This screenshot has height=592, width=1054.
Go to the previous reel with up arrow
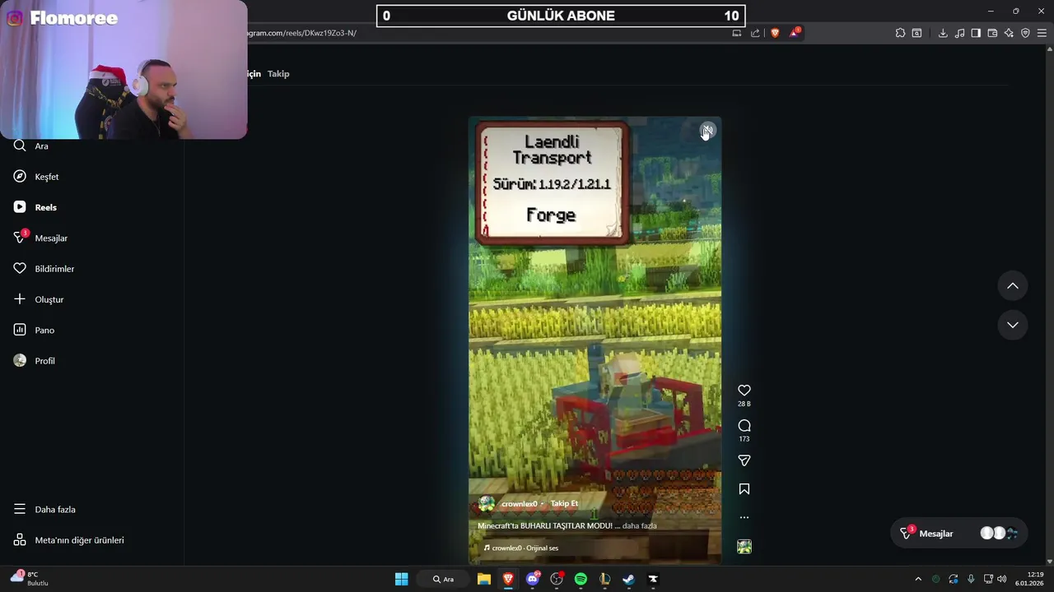pyautogui.click(x=1013, y=286)
